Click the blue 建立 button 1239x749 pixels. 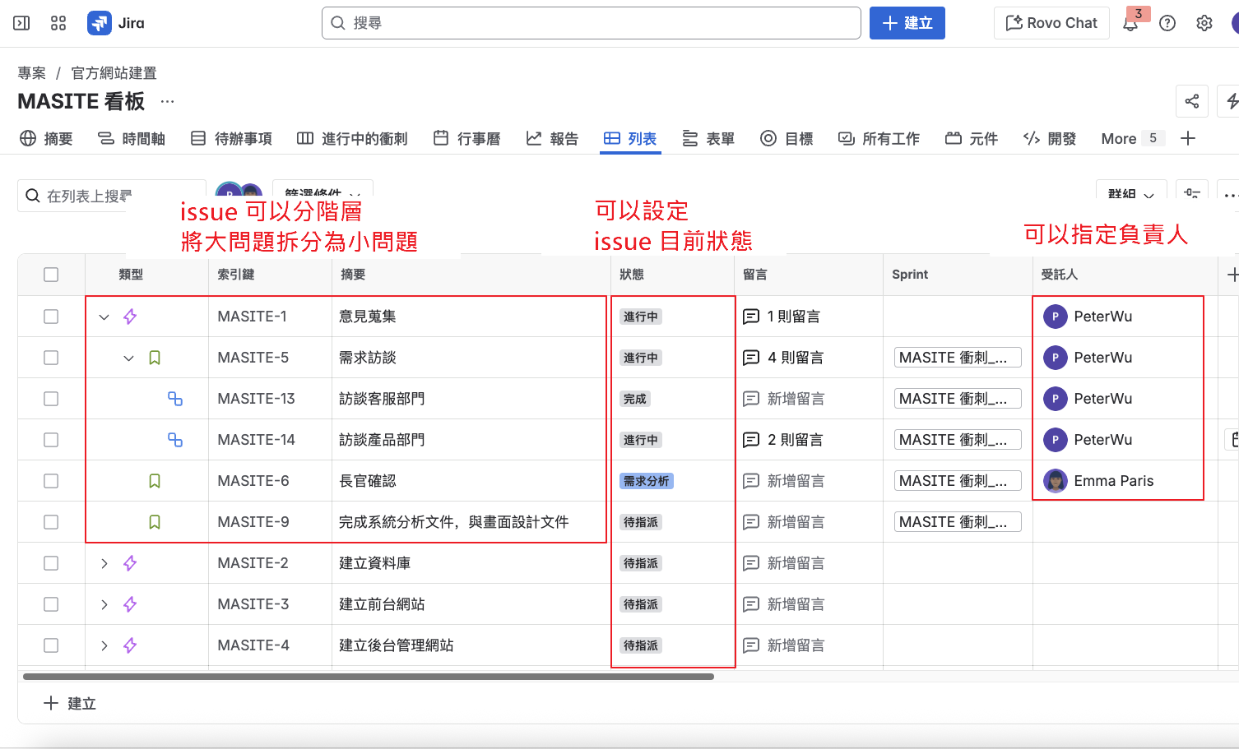coord(907,23)
